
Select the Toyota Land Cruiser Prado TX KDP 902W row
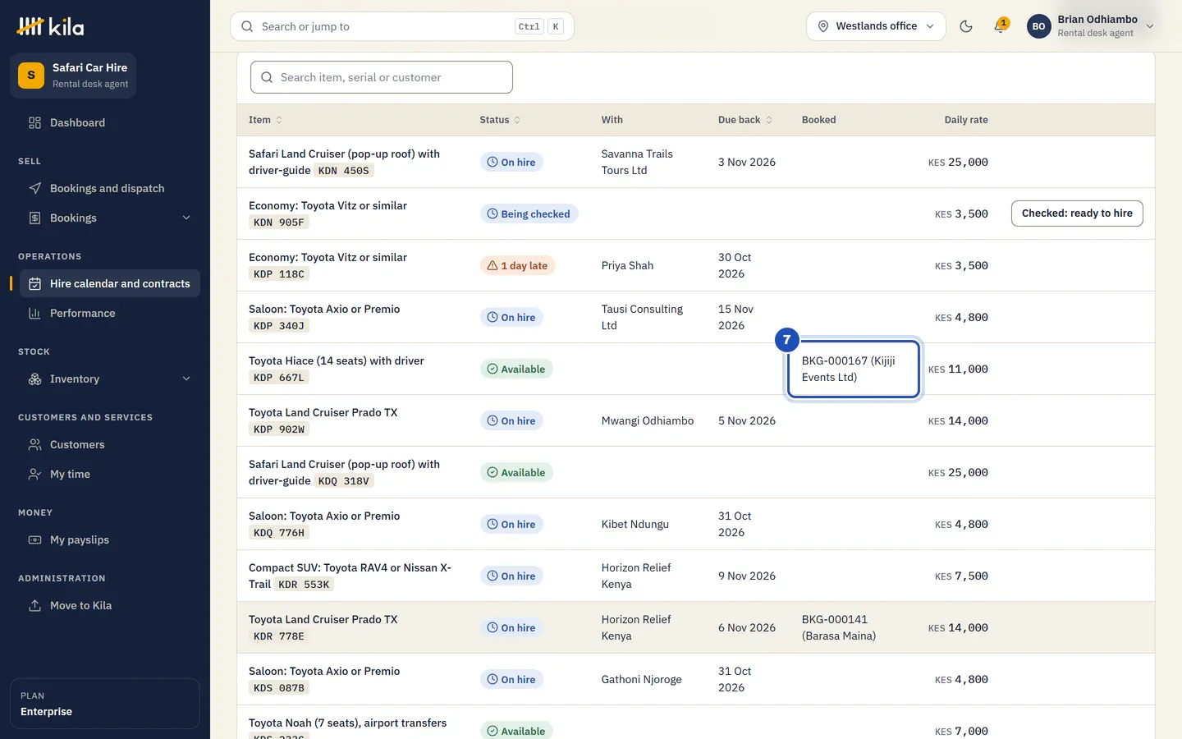click(696, 421)
